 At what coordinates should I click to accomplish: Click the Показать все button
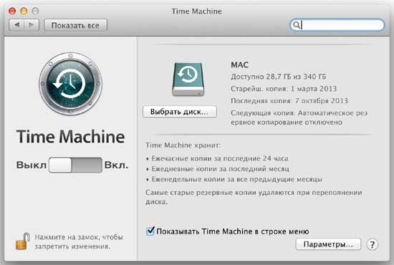pyautogui.click(x=76, y=25)
